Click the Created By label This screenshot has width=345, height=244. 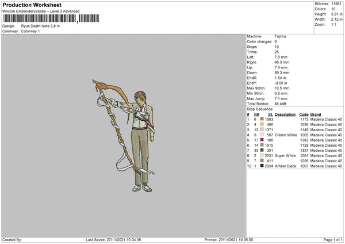click(12, 239)
